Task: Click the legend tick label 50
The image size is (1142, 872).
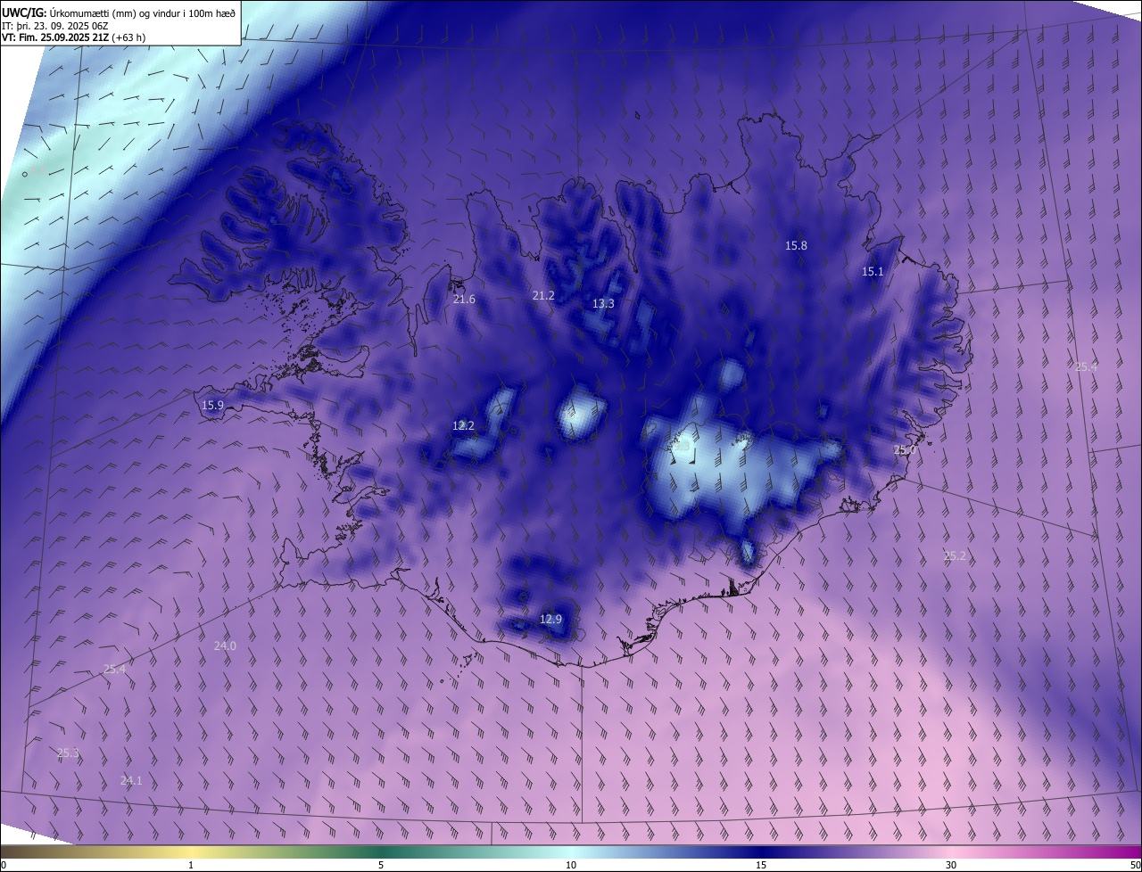Action: click(1135, 866)
